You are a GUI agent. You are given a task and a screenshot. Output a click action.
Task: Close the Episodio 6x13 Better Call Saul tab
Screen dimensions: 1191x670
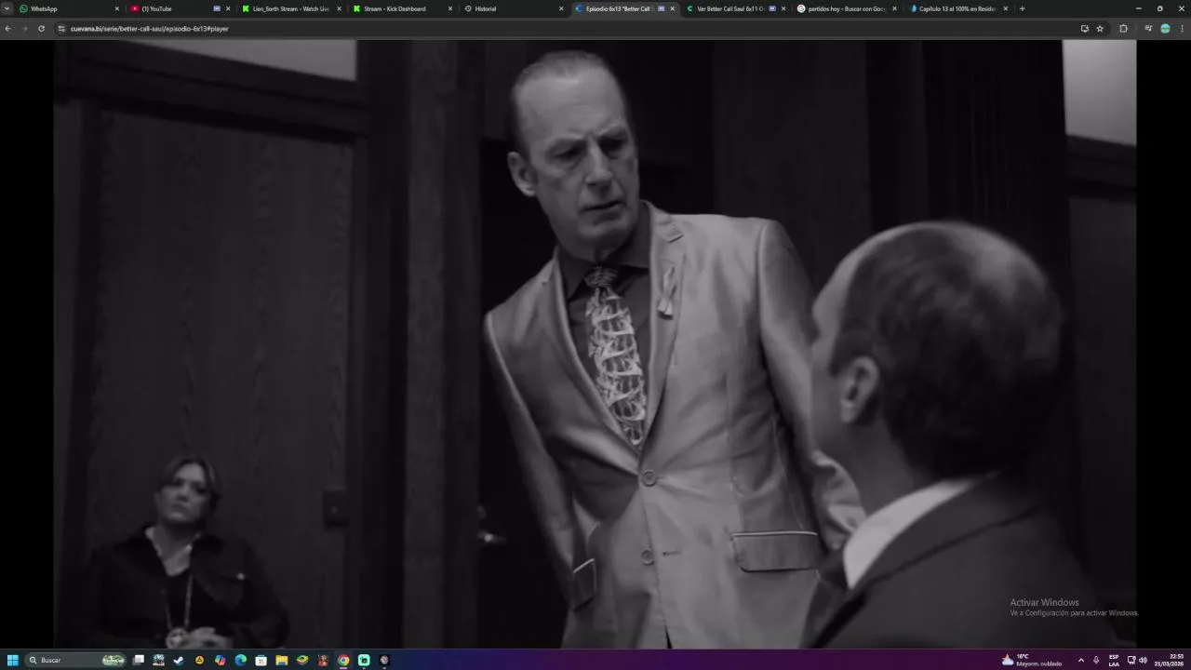[673, 8]
